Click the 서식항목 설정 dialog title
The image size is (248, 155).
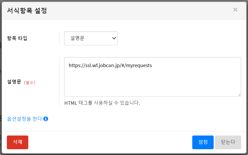27,11
